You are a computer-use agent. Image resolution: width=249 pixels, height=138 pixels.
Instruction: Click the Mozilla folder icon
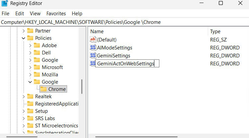[x=37, y=74]
